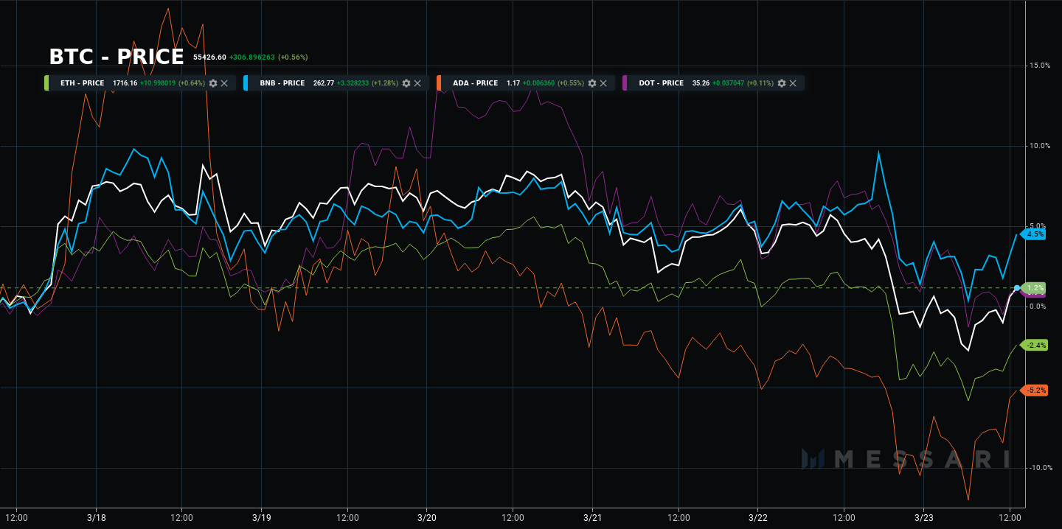This screenshot has width=1062, height=529.
Task: Remove the ADA - PRICE series
Action: click(603, 83)
